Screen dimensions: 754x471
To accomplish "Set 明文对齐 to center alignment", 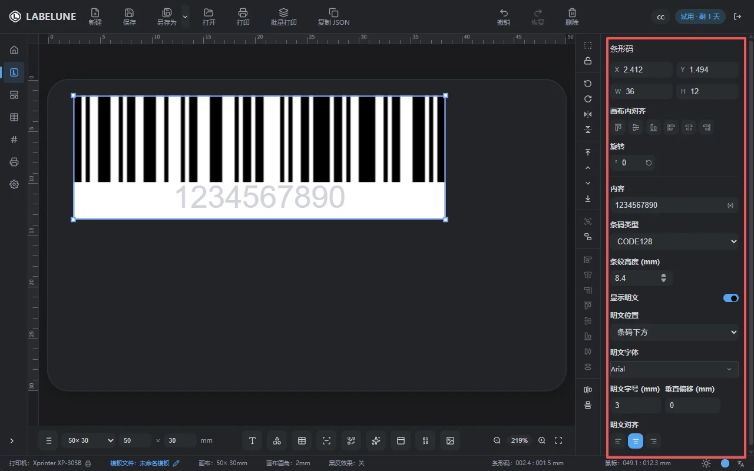I will (636, 440).
